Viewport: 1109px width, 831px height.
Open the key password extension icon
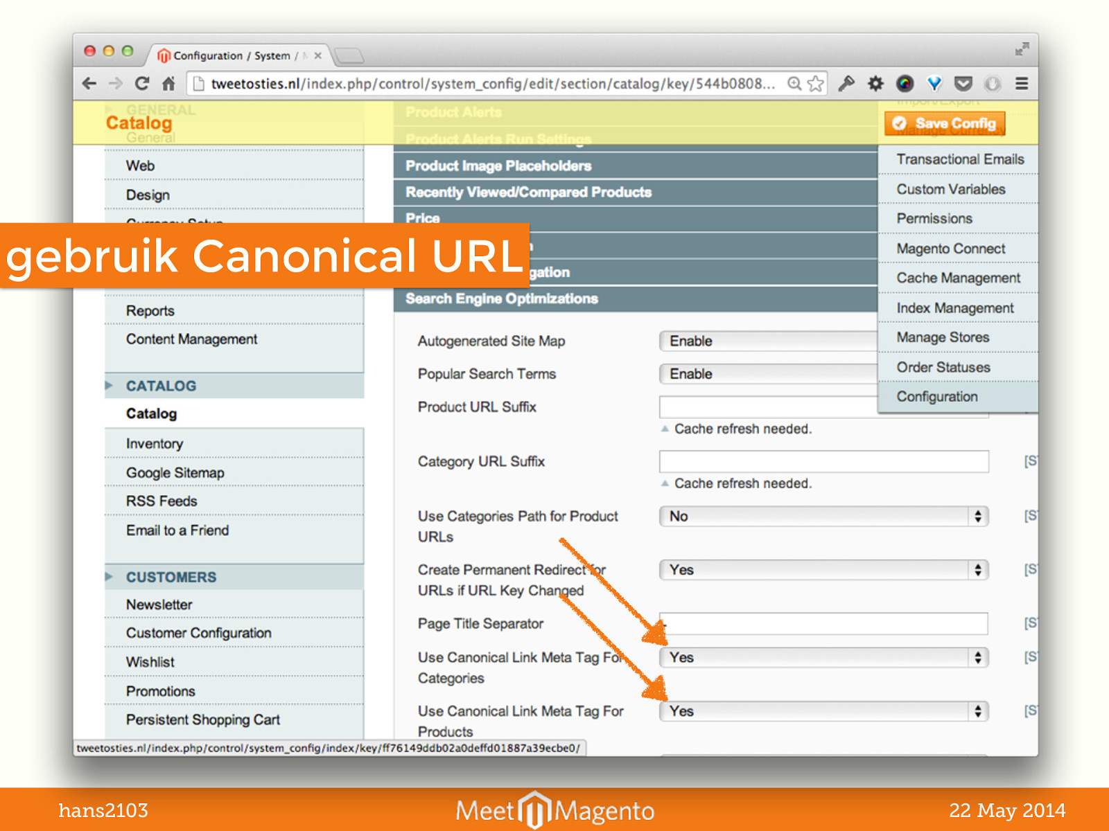[x=846, y=84]
